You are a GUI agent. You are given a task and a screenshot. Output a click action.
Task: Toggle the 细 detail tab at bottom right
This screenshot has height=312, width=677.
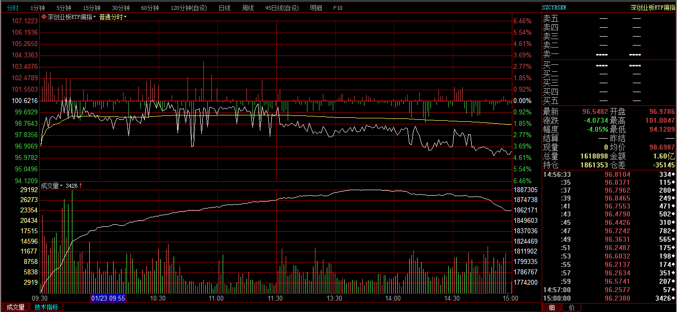pos(552,308)
